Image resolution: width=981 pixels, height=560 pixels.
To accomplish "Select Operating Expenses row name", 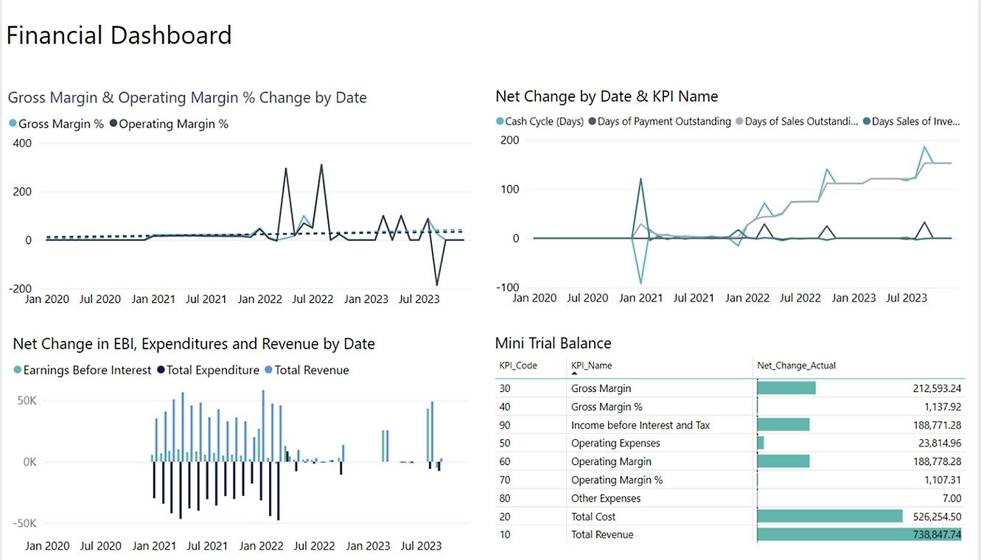I will (x=615, y=443).
